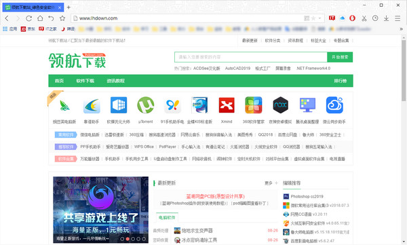The height and width of the screenshot is (245, 407).
Task: Open the 微云同步助手 app icon
Action: click(334, 105)
